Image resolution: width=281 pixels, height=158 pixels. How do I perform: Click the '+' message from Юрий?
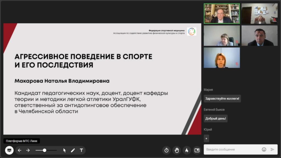pyautogui.click(x=206, y=138)
